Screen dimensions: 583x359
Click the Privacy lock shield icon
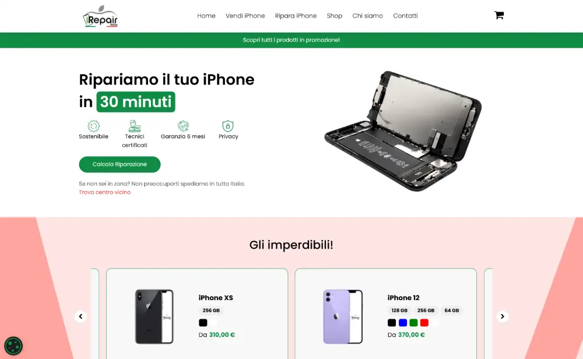click(228, 126)
